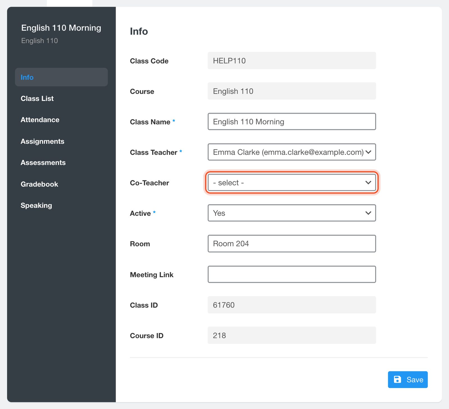Click the HELP110 class code field

coord(292,61)
